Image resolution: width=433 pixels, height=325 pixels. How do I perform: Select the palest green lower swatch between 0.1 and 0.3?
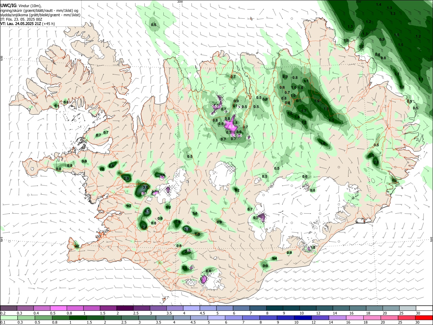point(8,318)
